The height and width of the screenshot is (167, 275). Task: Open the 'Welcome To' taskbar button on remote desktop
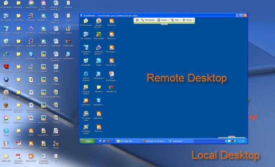tap(155, 141)
